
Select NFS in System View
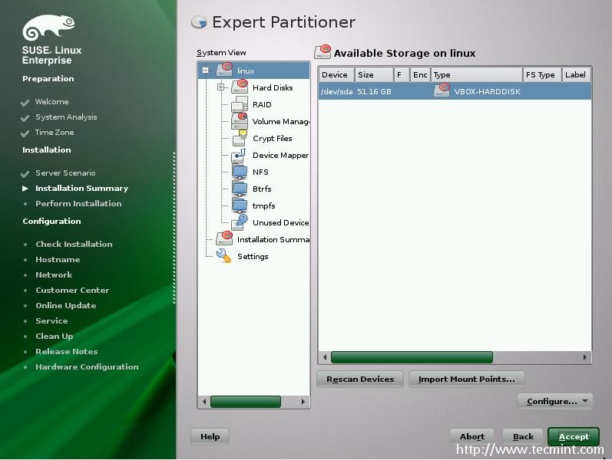tap(260, 172)
